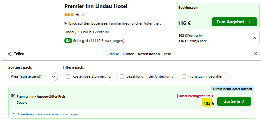The image size is (261, 121).
Task: Close the hotel details panel
Action: [255, 54]
